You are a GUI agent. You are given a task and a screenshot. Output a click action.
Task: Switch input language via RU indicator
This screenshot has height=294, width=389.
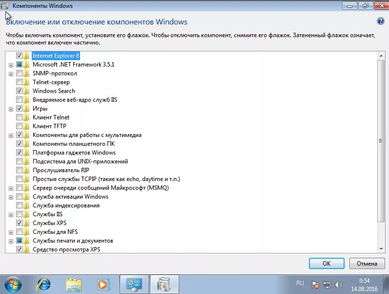[300, 283]
